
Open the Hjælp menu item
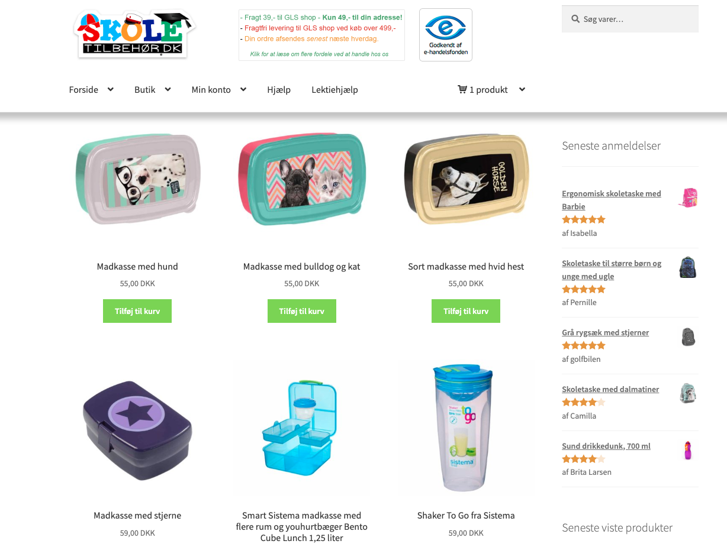click(279, 90)
